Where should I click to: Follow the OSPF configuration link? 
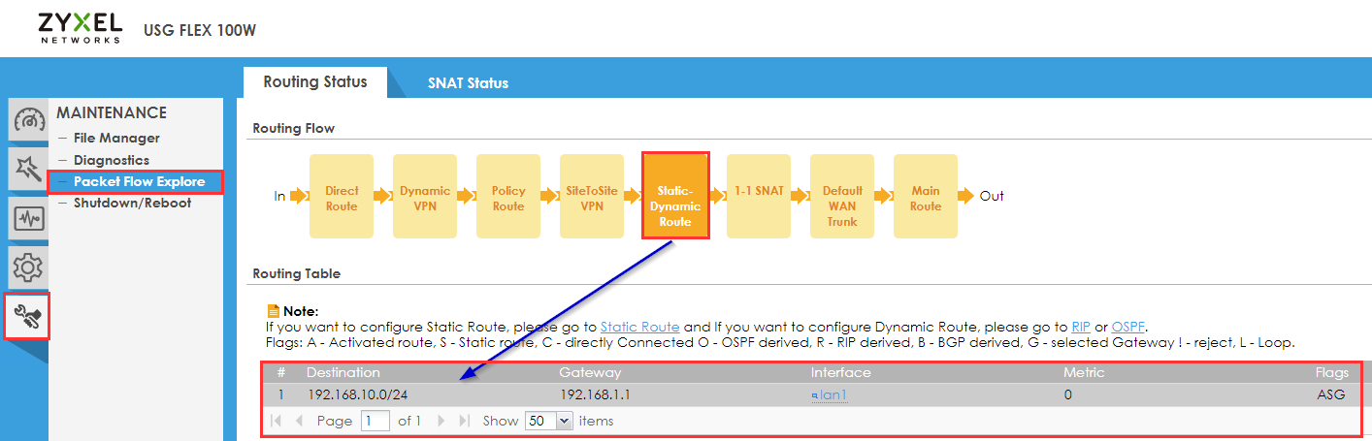pos(1127,327)
